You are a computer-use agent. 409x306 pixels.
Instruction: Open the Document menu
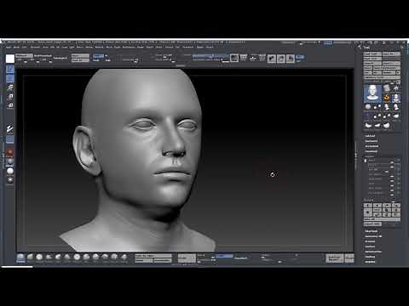[x=35, y=47]
